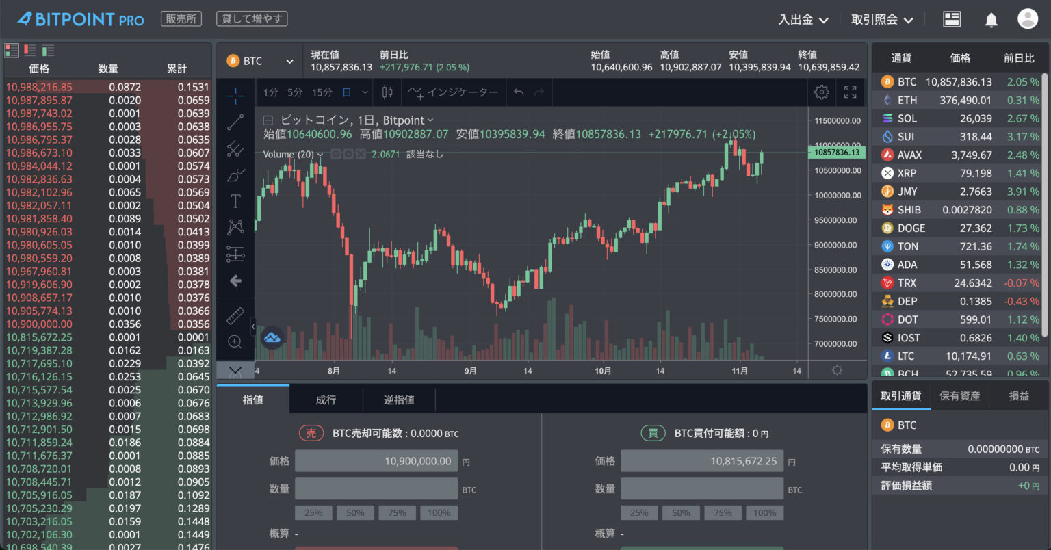Open the 保有資産 tab
Image resolution: width=1051 pixels, height=550 pixels.
tap(960, 395)
